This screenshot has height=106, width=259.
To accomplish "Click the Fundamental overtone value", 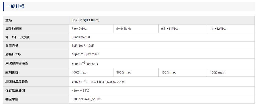I will point(81,37).
